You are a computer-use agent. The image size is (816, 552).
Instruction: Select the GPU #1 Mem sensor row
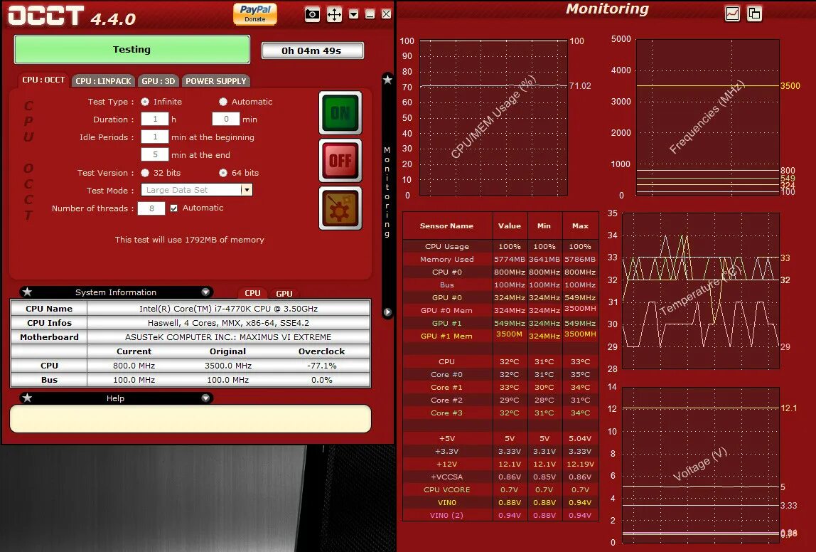pos(500,336)
